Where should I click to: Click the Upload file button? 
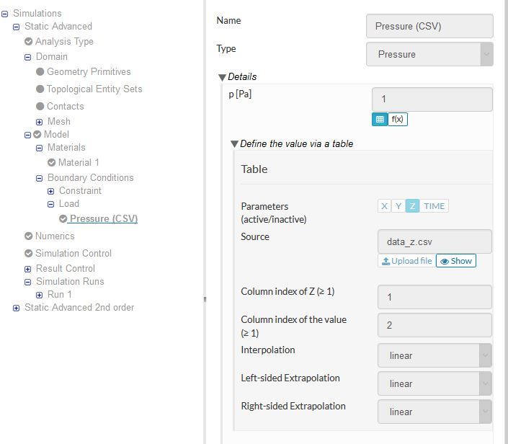pyautogui.click(x=406, y=261)
